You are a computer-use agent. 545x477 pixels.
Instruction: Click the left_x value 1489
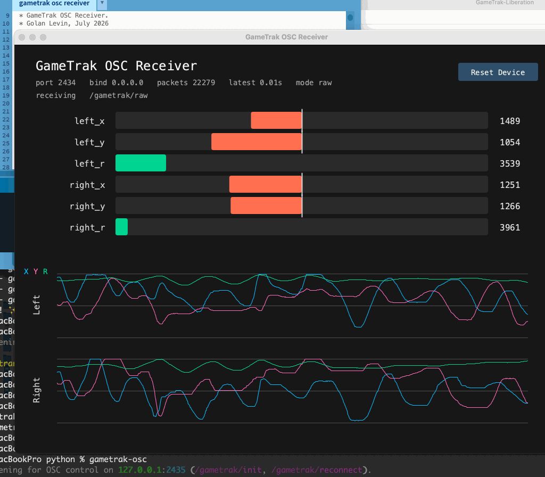(x=510, y=121)
